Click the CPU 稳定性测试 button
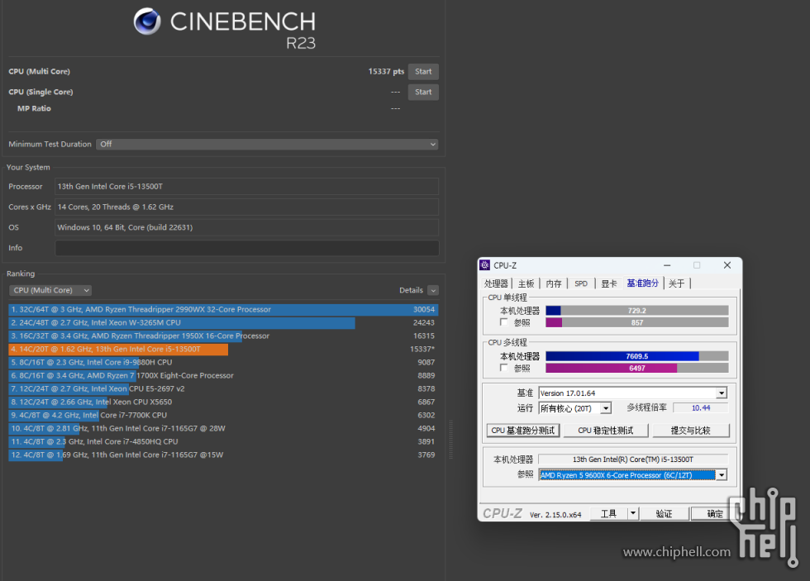The height and width of the screenshot is (581, 810). pyautogui.click(x=605, y=431)
